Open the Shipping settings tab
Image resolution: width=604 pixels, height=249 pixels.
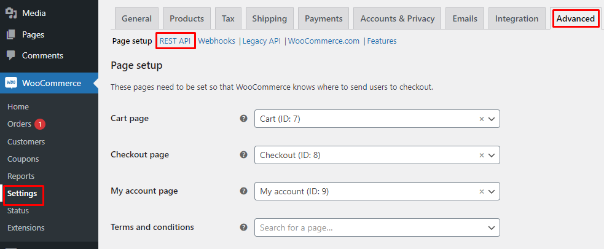[270, 18]
